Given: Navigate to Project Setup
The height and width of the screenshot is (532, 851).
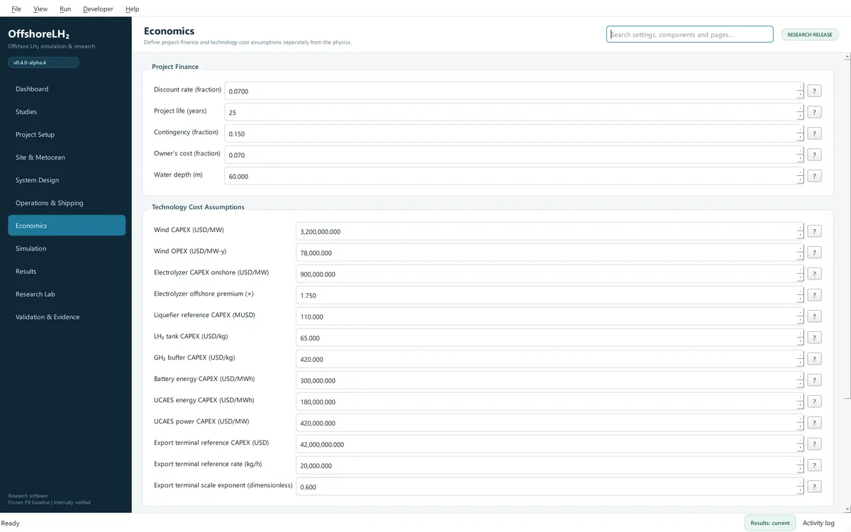Looking at the screenshot, I should click(x=67, y=134).
